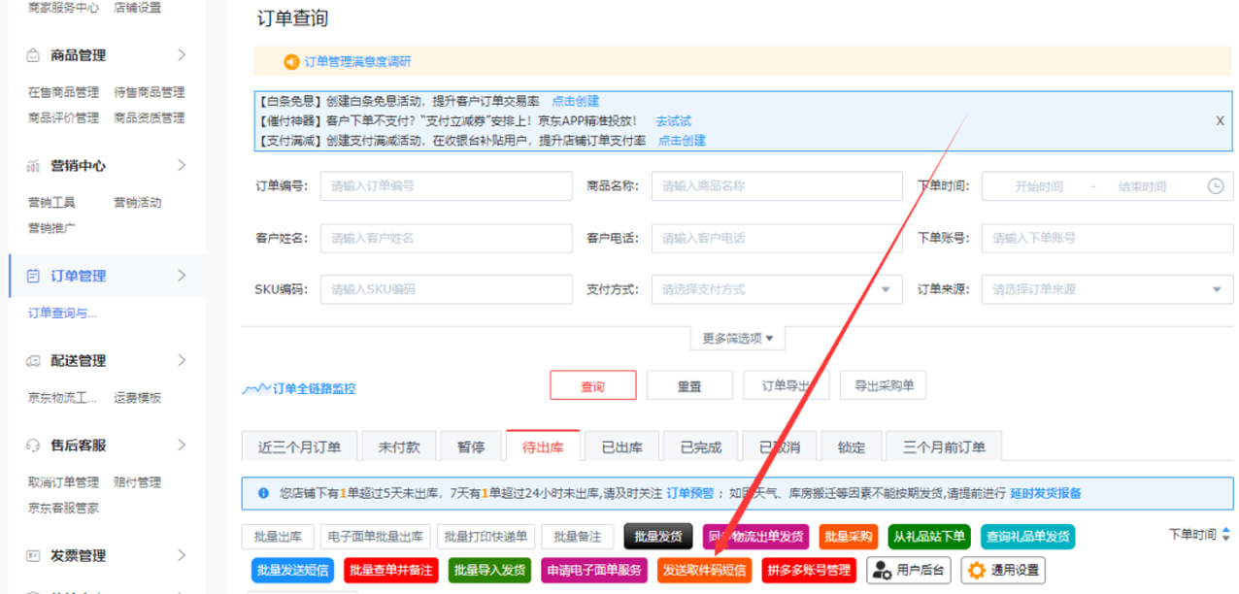Close the promotion notice with X
The width and height of the screenshot is (1239, 594).
(1221, 121)
